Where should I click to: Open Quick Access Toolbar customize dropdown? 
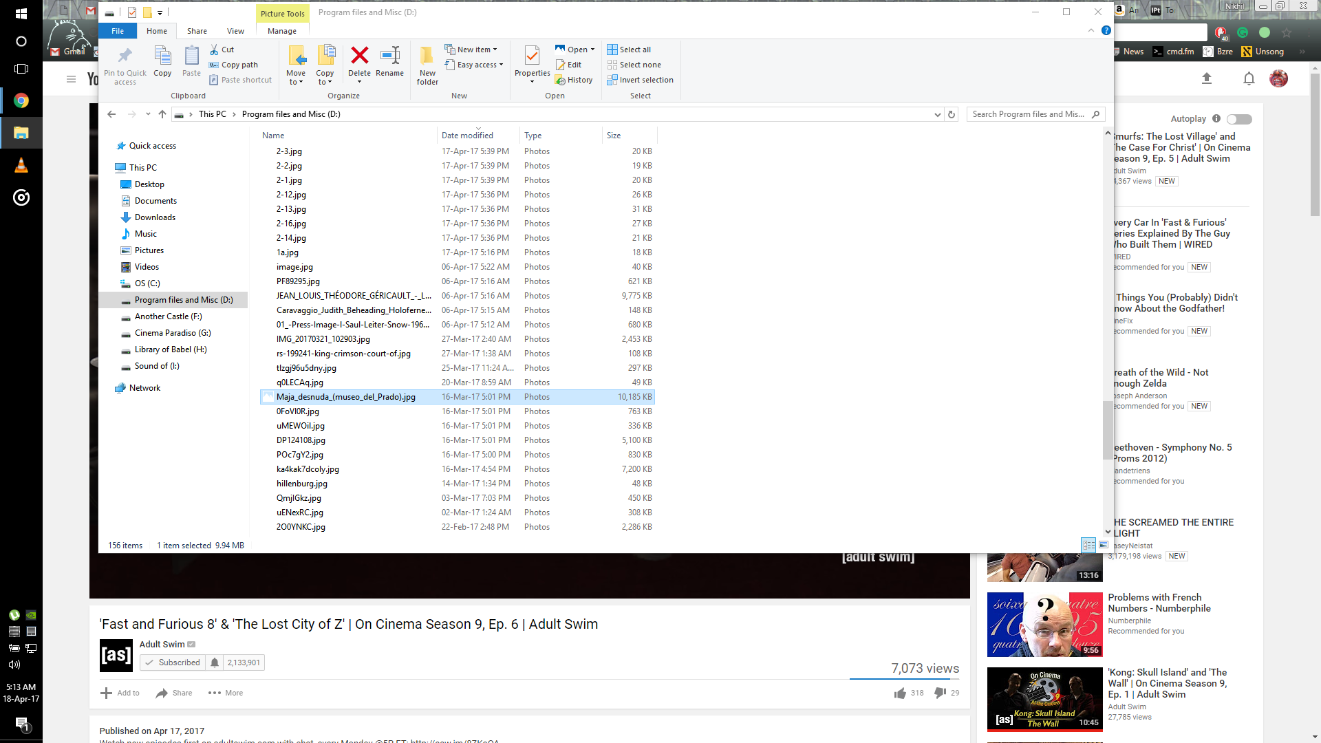160,12
